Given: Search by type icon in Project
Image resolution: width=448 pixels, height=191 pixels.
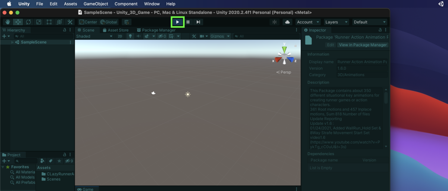Looking at the screenshot, I should 43,161.
